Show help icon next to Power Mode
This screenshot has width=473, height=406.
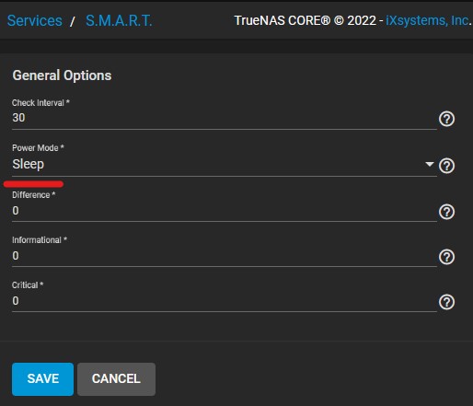pyautogui.click(x=446, y=166)
